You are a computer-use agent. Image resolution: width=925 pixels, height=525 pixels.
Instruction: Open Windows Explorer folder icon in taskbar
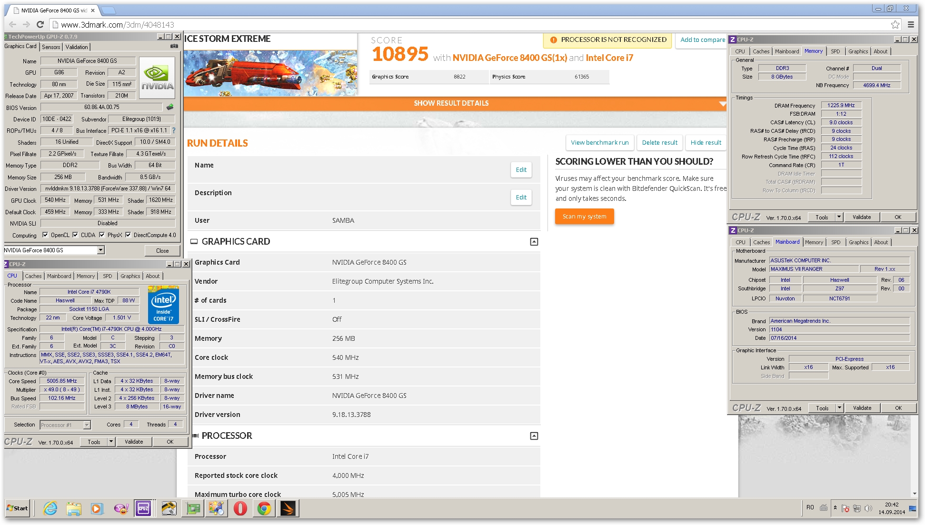(x=74, y=508)
